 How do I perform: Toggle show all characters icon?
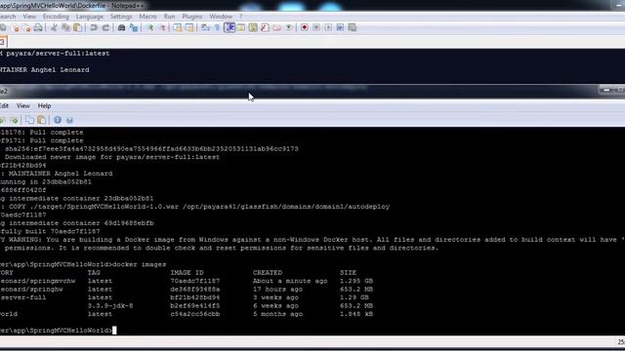(x=217, y=27)
